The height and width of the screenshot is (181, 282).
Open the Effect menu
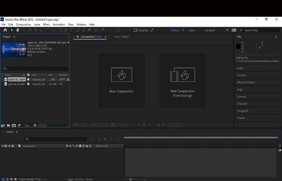pyautogui.click(x=46, y=25)
